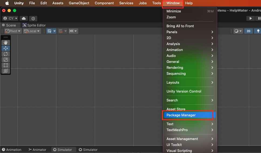Select the Move tool
The image size is (261, 153).
(6, 48)
